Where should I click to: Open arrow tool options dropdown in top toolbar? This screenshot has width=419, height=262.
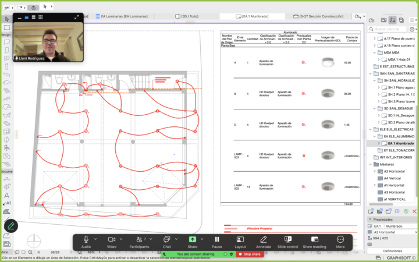[52, 6]
